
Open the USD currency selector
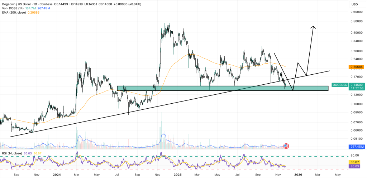(x=355, y=4)
